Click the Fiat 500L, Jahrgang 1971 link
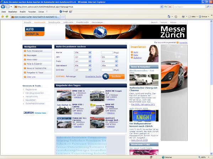This screenshot has height=159, width=213. click(x=143, y=104)
